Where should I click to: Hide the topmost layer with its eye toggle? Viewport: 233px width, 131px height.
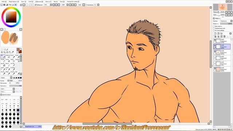215,40
